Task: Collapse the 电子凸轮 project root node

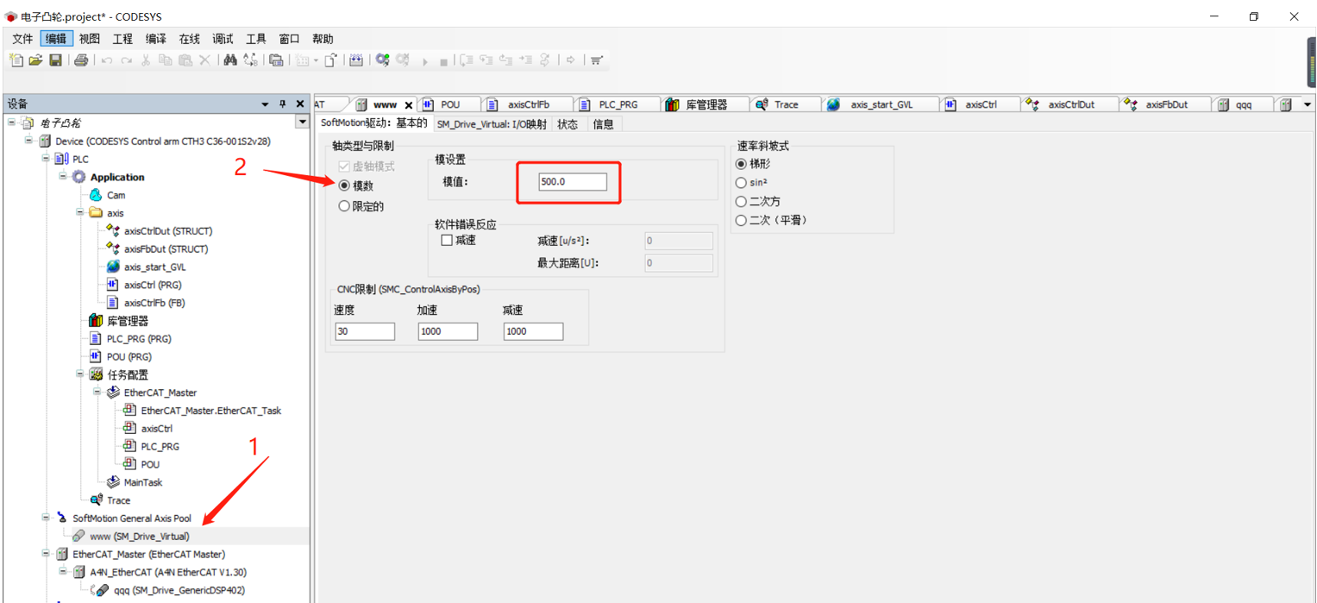Action: click(12, 122)
